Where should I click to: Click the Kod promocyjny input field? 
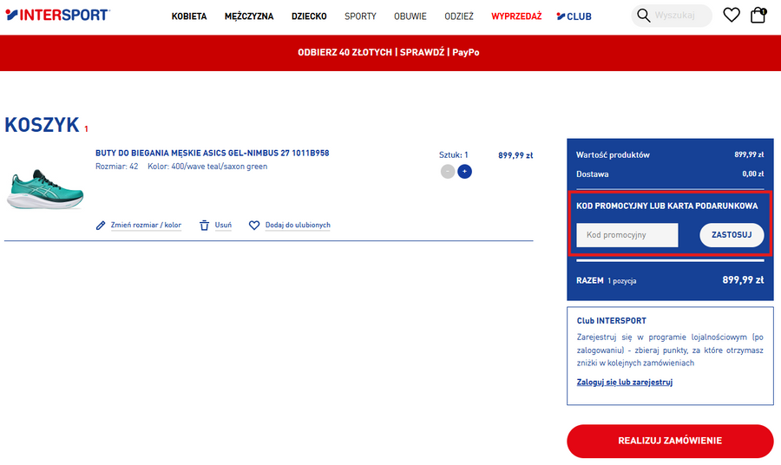point(627,235)
